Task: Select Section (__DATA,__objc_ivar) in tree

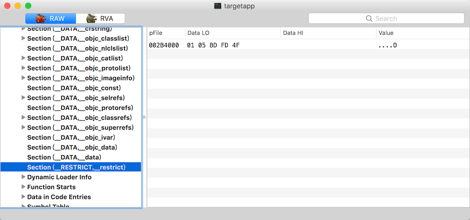Action: tap(71, 138)
